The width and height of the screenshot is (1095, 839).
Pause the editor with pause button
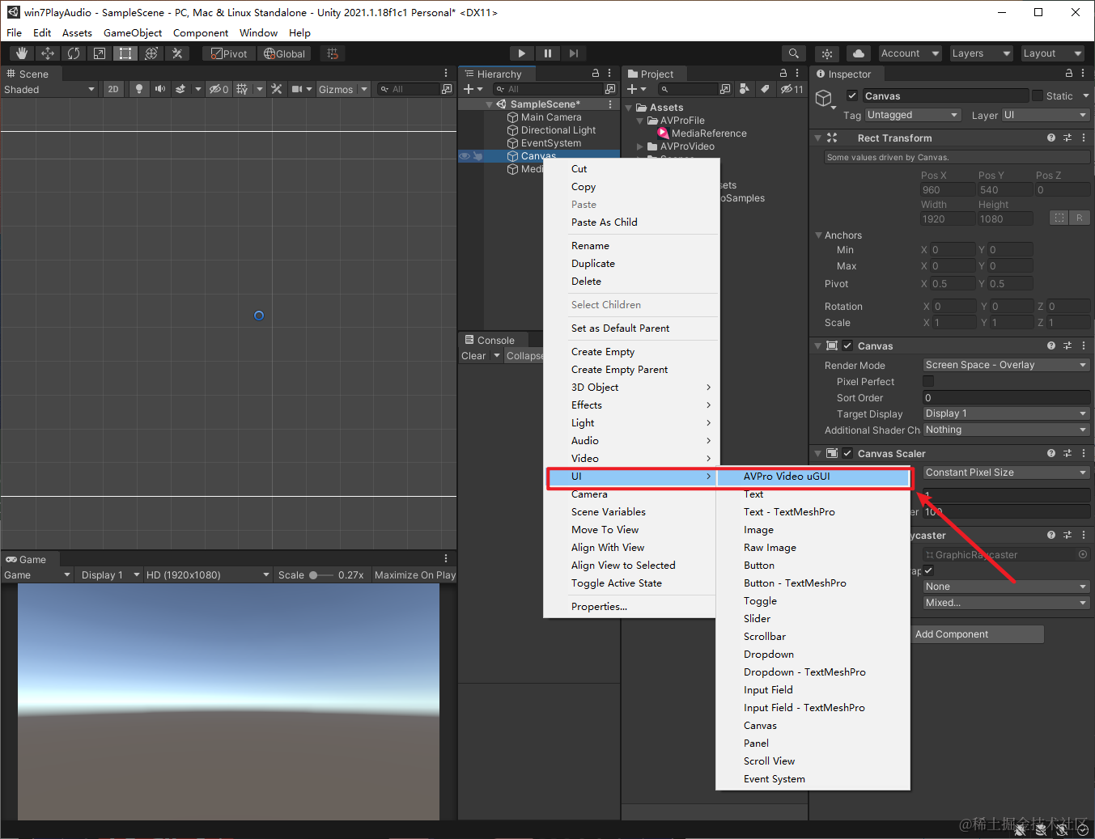pyautogui.click(x=548, y=53)
